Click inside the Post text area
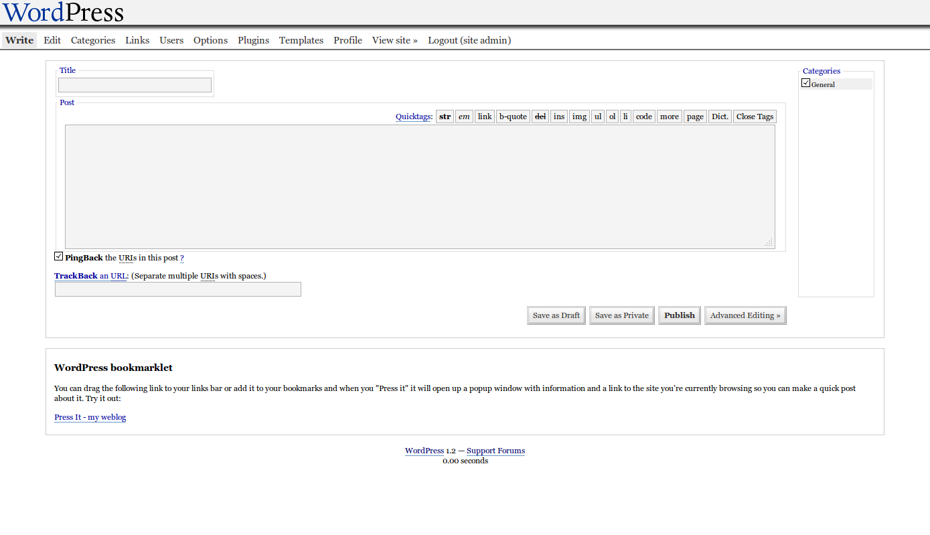Viewport: 930px width, 535px height. pos(420,187)
